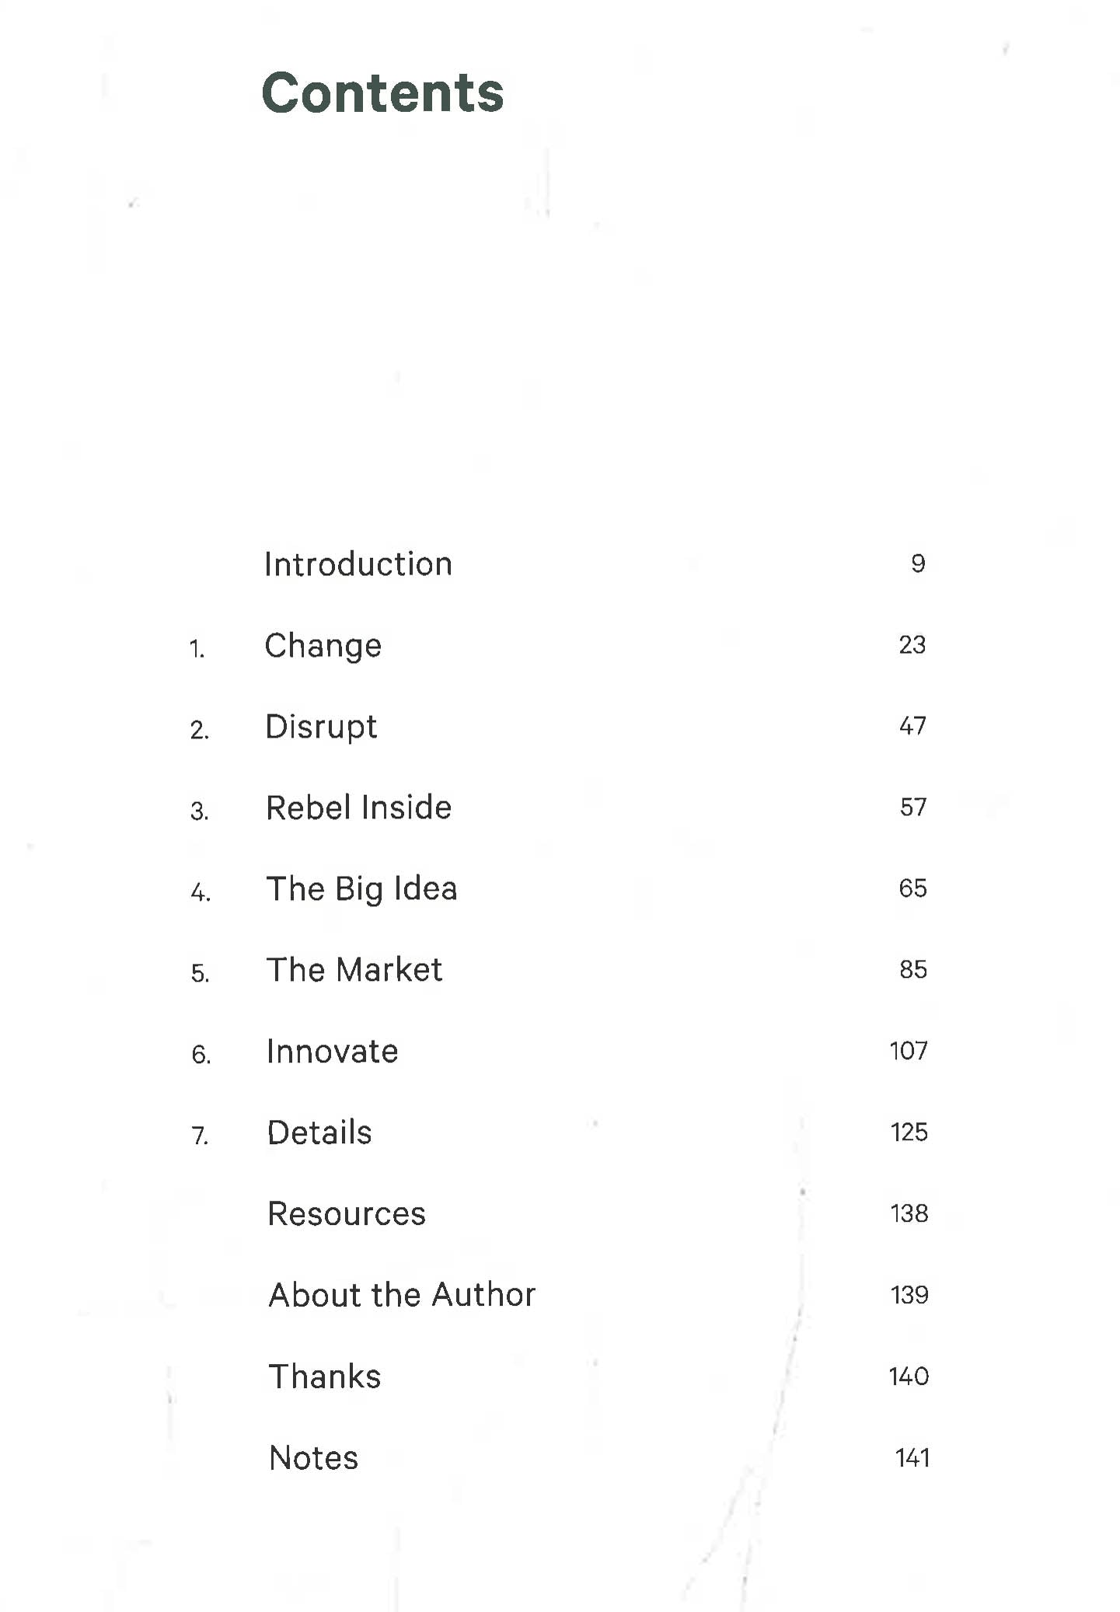
Task: Select the Details chapter title
Action: click(x=319, y=1132)
